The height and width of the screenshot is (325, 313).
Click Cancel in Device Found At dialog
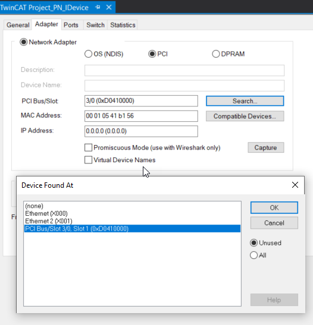(x=274, y=223)
